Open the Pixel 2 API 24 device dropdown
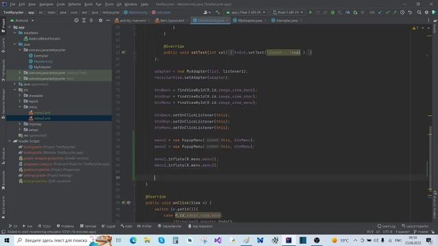Image resolution: width=438 pixels, height=246 pixels. pos(288,12)
